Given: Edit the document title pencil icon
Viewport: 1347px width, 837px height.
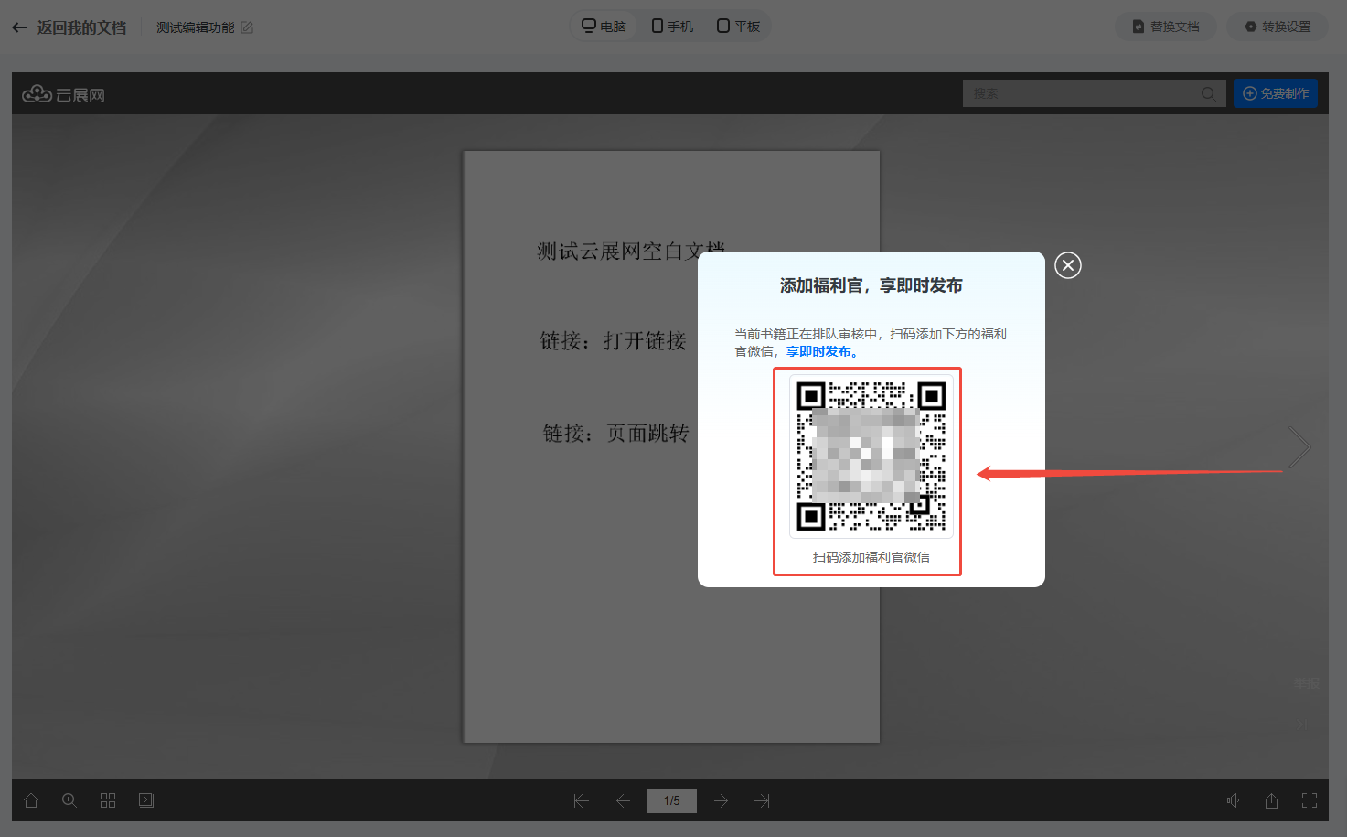Looking at the screenshot, I should pyautogui.click(x=247, y=27).
